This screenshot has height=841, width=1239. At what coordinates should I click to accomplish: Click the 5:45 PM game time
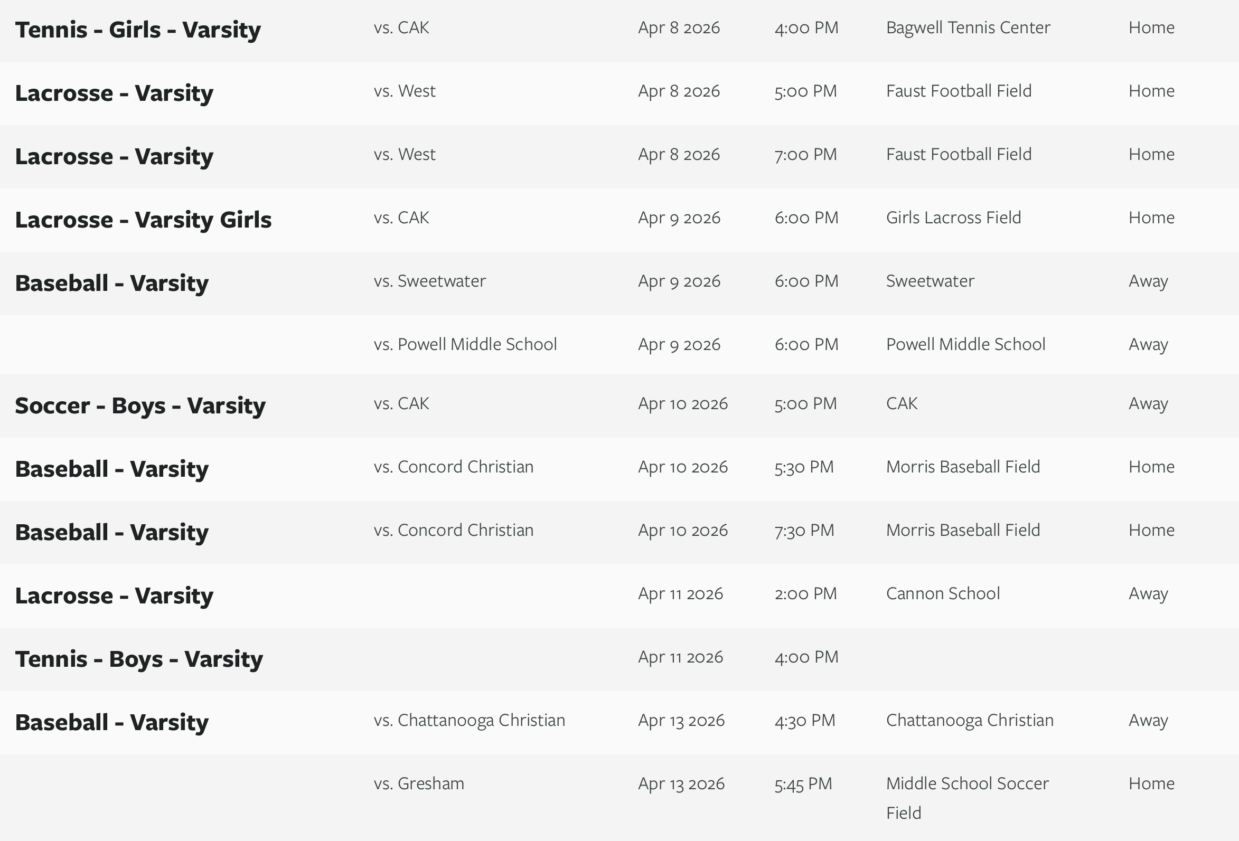click(x=803, y=783)
